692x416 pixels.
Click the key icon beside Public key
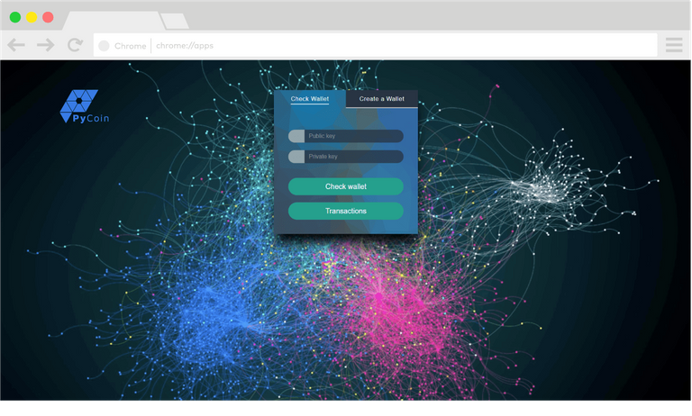[x=296, y=136]
